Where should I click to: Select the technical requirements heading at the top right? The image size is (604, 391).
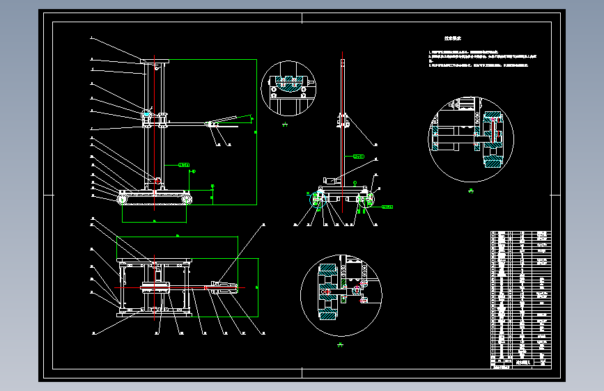(453, 38)
